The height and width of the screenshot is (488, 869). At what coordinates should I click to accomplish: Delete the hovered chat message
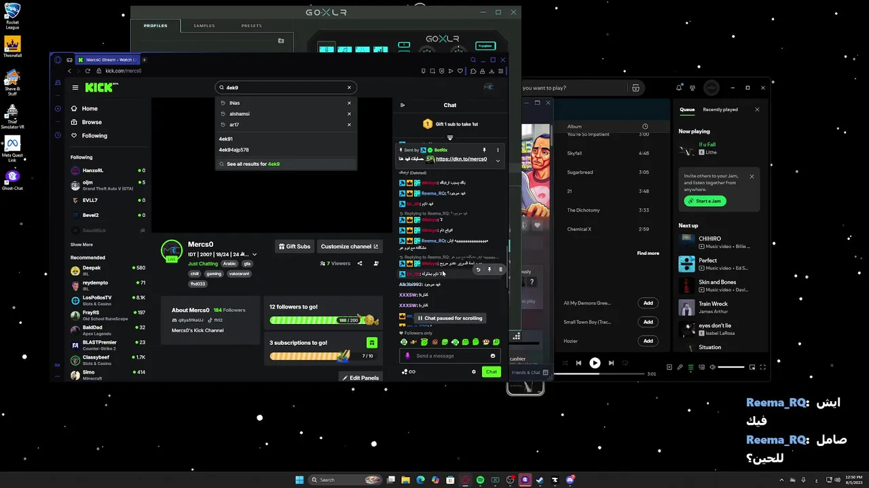pyautogui.click(x=501, y=270)
